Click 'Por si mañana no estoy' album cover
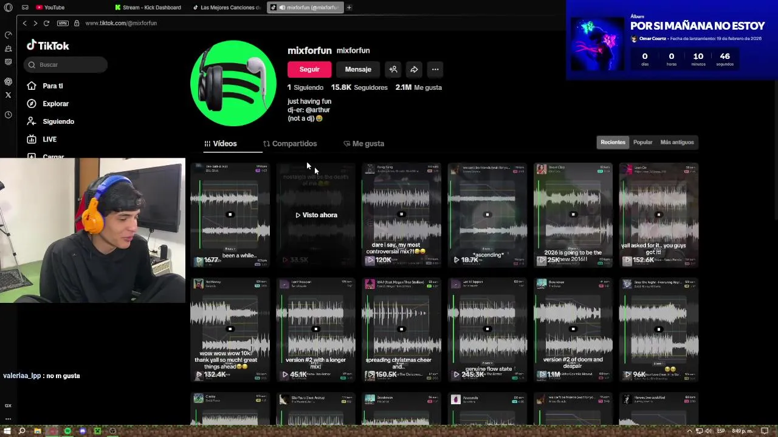Screen dimensions: 778x437 [597, 44]
